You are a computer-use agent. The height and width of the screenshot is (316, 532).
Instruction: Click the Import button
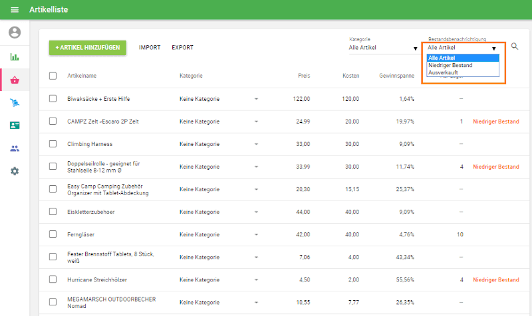[x=150, y=48]
